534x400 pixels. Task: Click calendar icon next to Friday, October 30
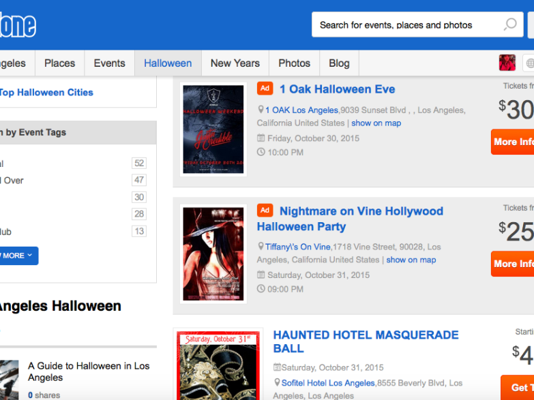[x=261, y=138]
